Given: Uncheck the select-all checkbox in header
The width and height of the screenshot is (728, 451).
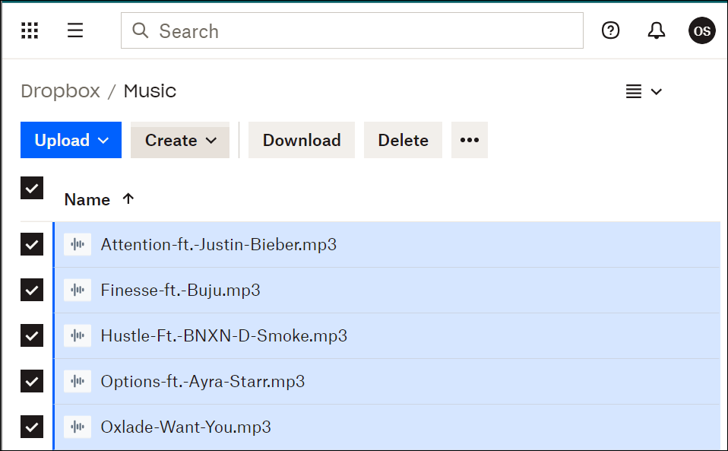Looking at the screenshot, I should coord(32,188).
